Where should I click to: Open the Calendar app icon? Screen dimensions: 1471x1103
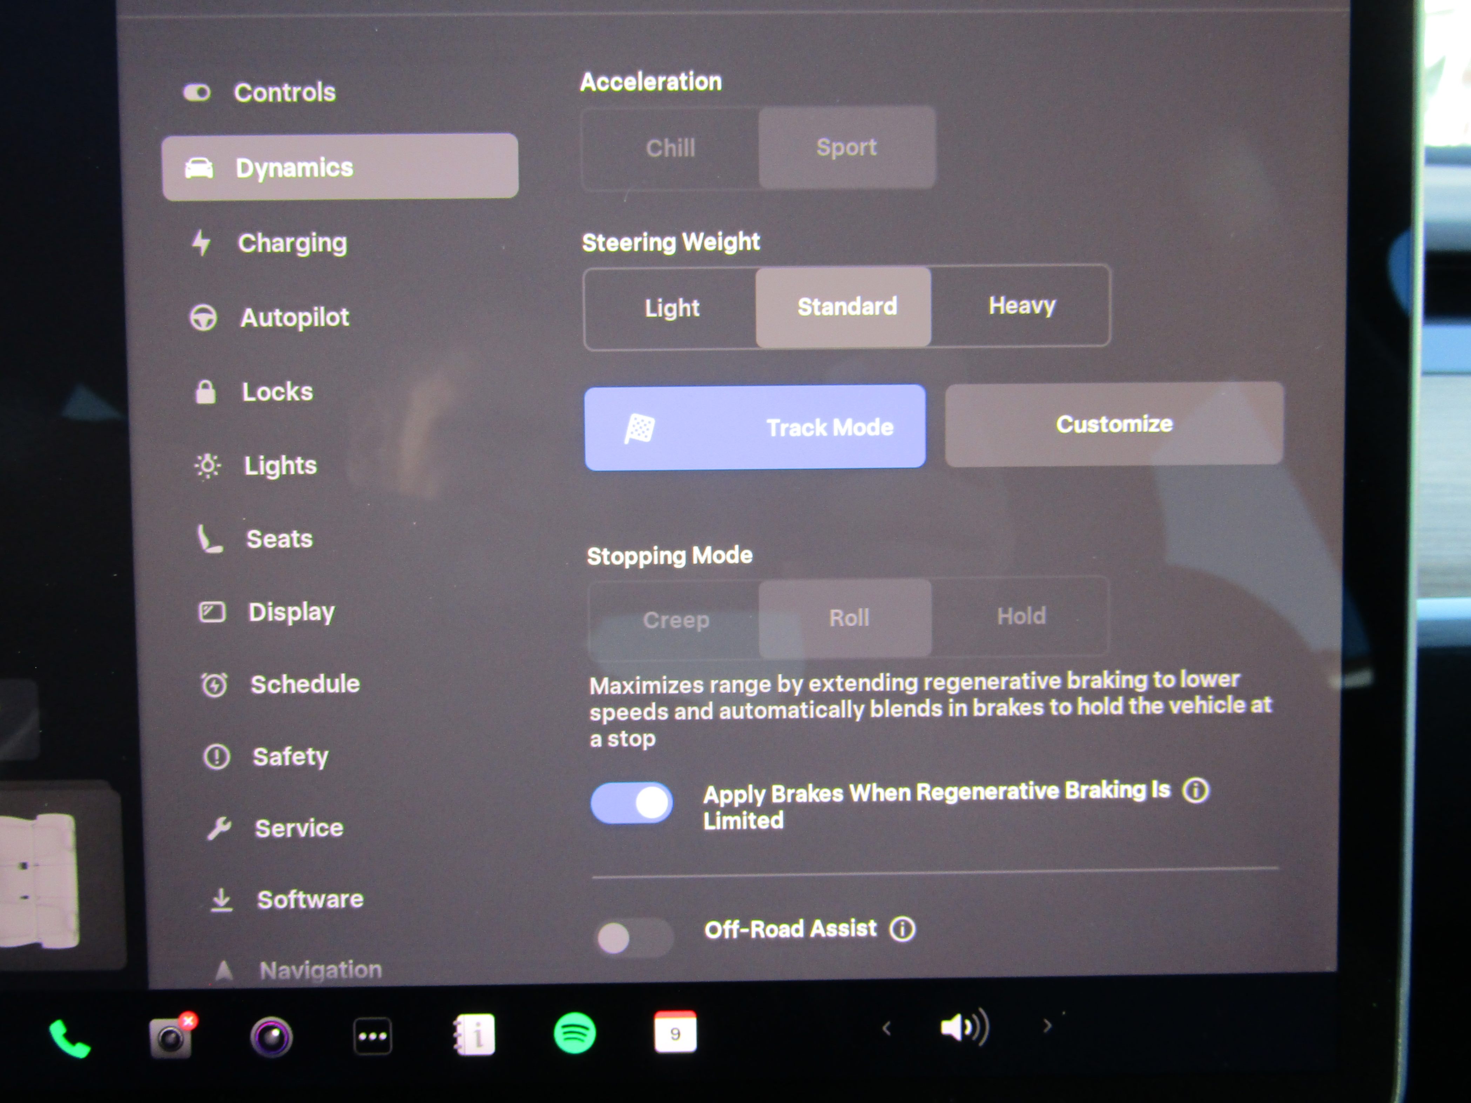675,1033
